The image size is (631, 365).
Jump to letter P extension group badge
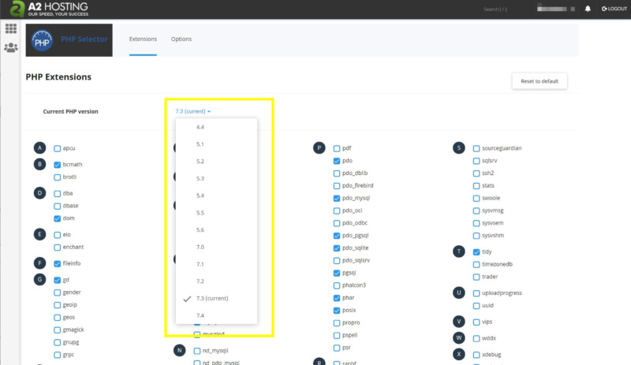[x=319, y=148]
